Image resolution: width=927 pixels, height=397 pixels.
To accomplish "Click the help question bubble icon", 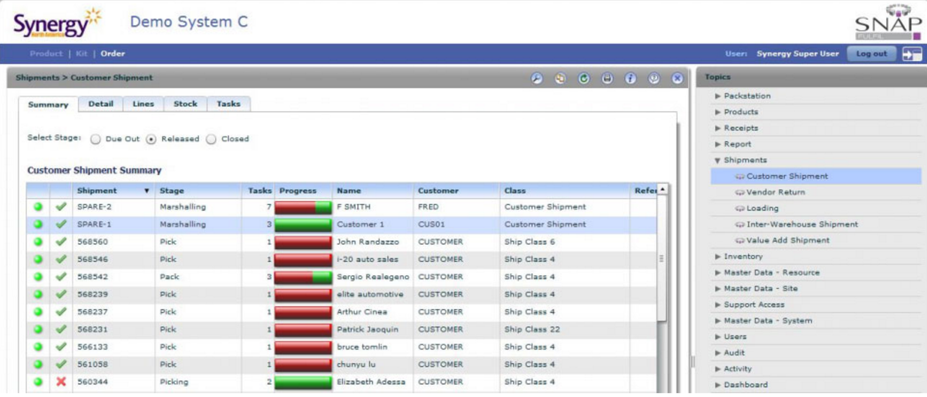I will [x=654, y=78].
